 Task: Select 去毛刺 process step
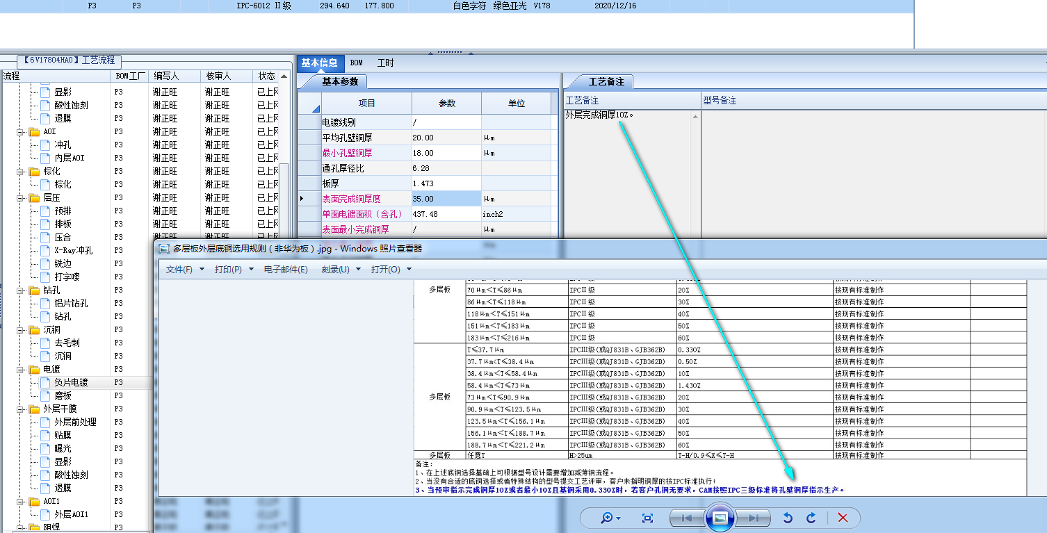[x=67, y=343]
